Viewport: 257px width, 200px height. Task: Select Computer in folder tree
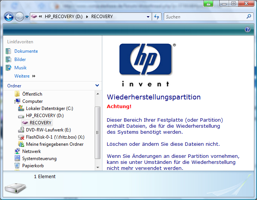(32, 101)
